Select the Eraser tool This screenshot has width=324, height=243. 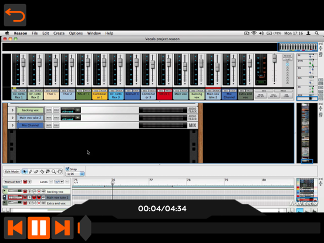coord(36,171)
